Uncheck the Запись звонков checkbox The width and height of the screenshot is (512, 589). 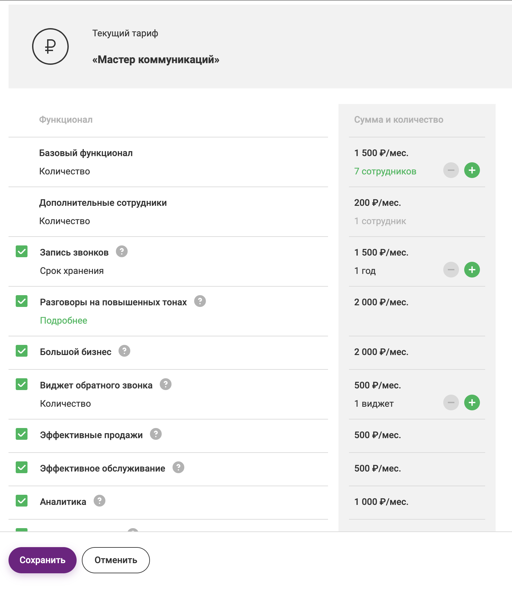22,252
